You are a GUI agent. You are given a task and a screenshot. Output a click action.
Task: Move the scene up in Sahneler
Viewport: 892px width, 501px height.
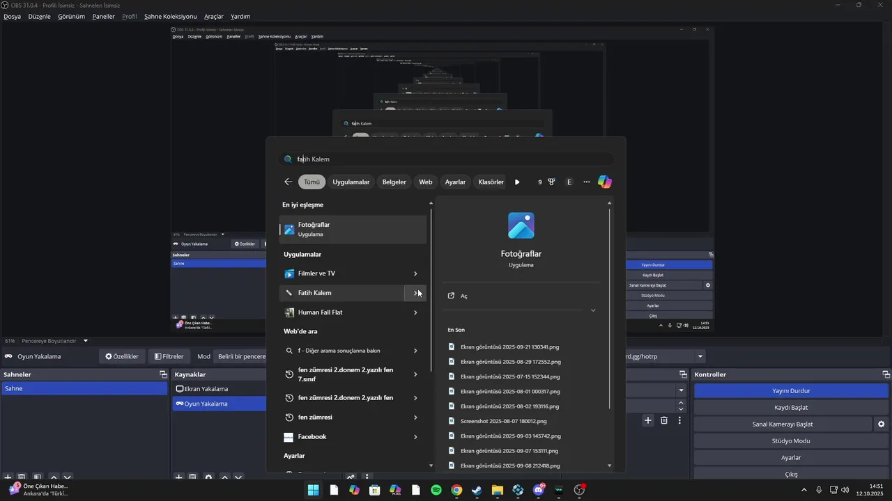coord(54,477)
